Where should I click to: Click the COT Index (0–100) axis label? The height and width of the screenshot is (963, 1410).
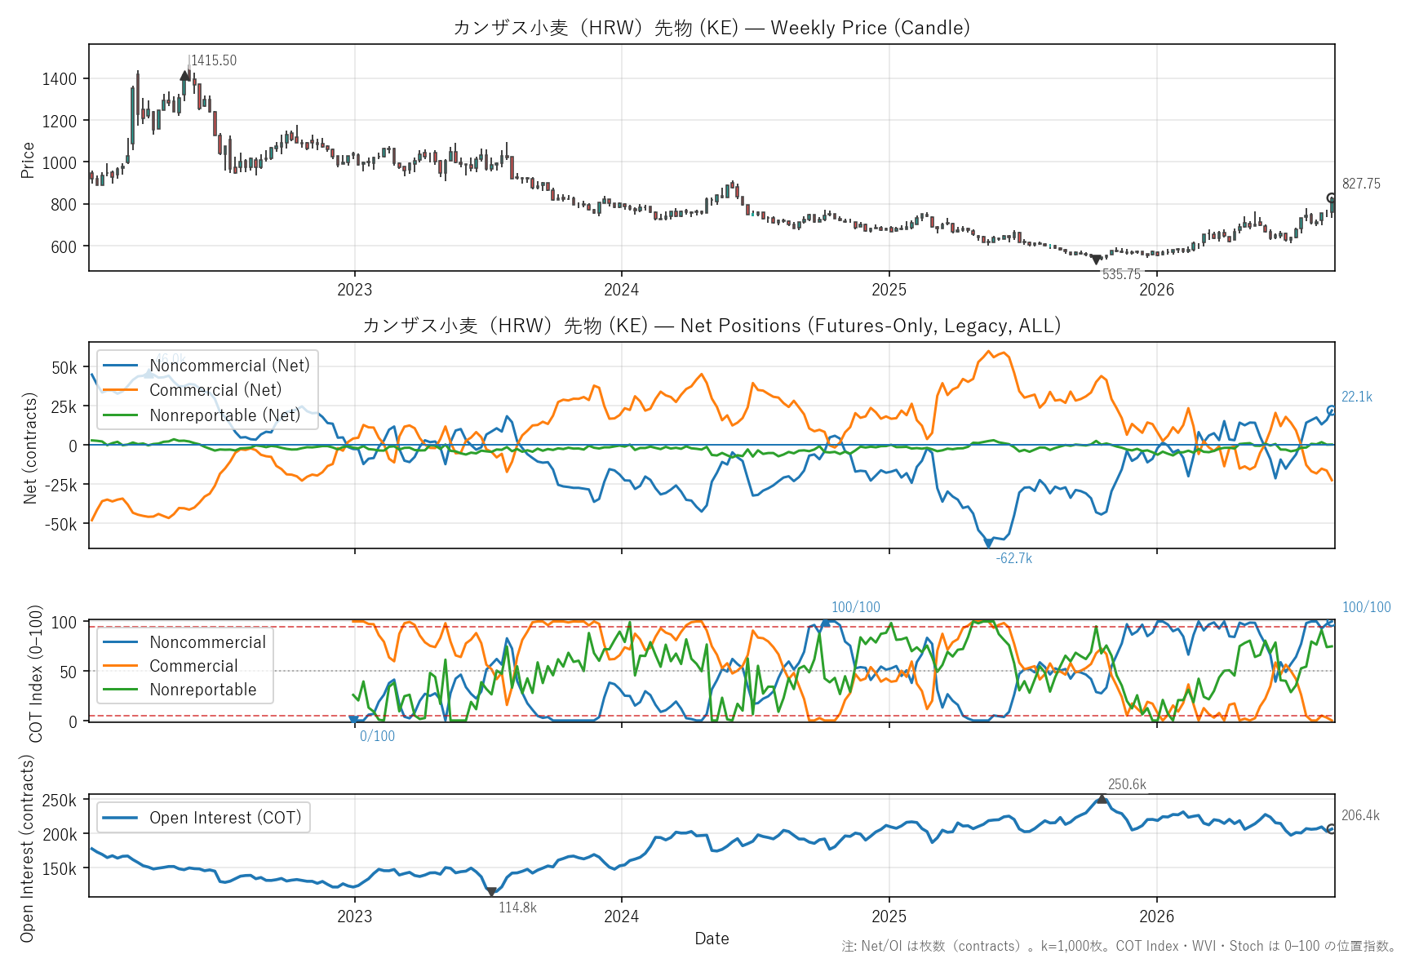(35, 673)
